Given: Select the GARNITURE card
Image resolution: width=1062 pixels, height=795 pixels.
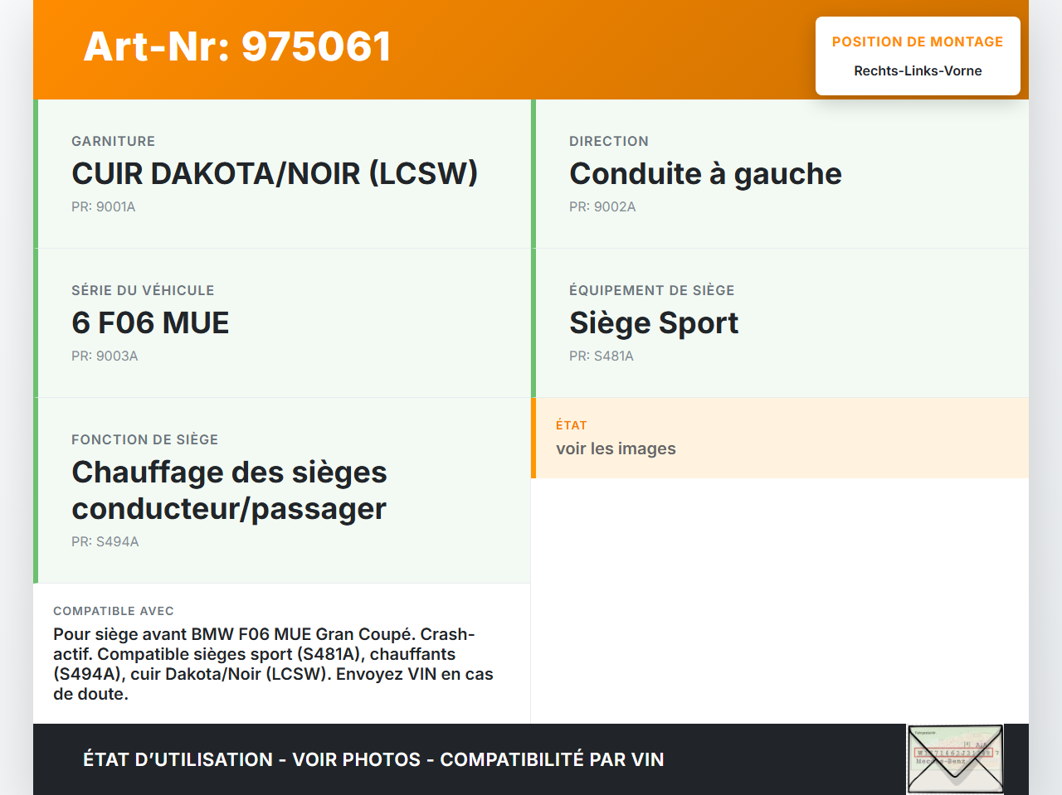Looking at the screenshot, I should pos(282,174).
